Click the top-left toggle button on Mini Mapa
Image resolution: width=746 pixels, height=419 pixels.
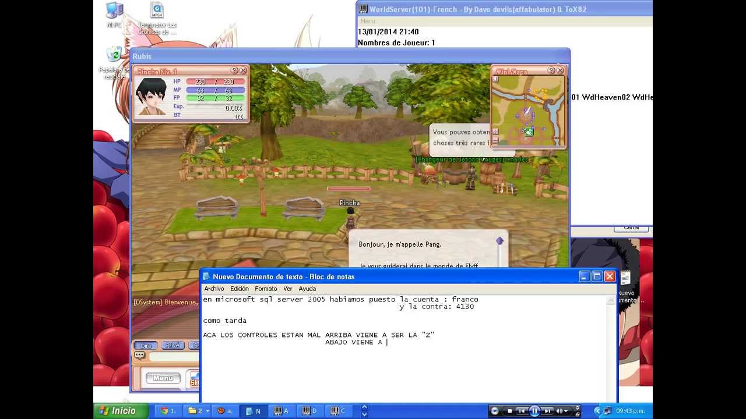tap(495, 79)
